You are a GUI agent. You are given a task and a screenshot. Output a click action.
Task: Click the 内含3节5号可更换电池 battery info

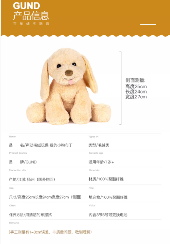(108, 215)
